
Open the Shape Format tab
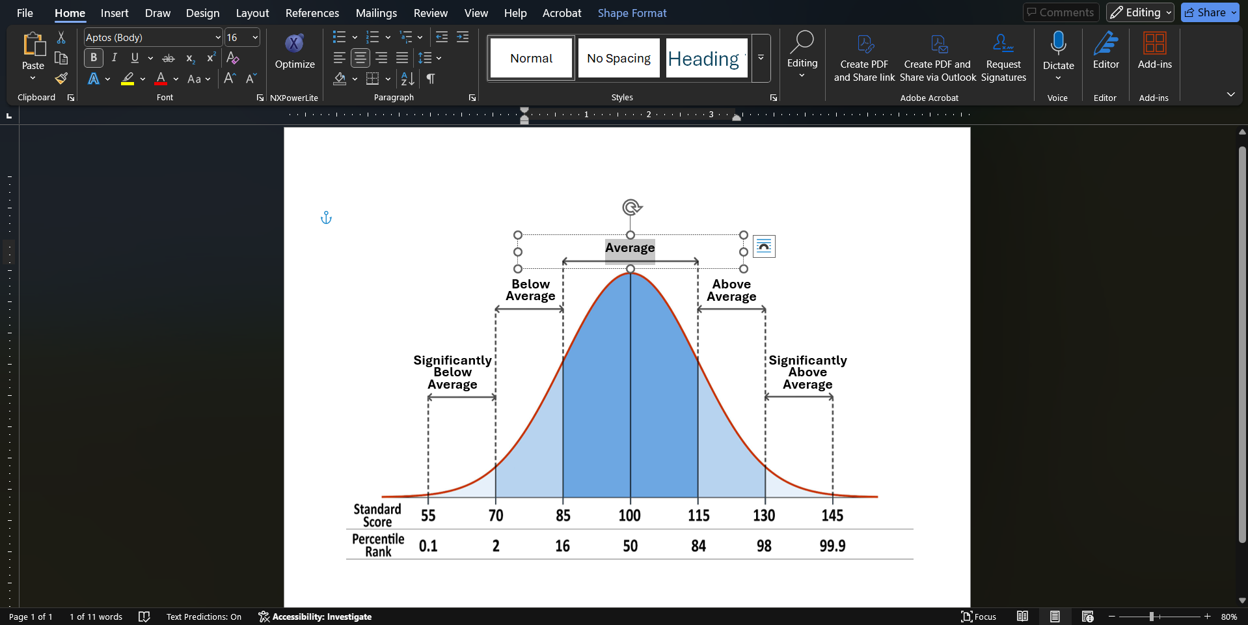click(632, 13)
